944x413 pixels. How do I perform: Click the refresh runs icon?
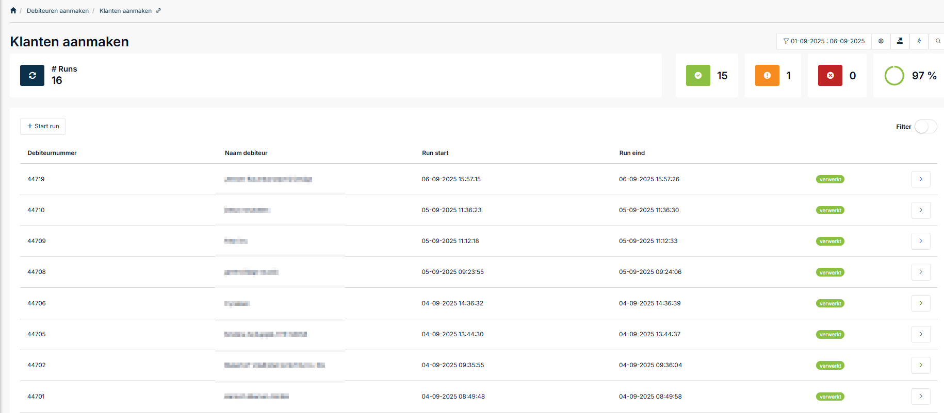click(32, 75)
